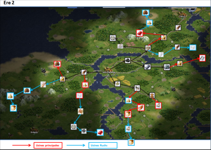
Task: Select the red-bordered grain sack icon
Action: (158, 105)
